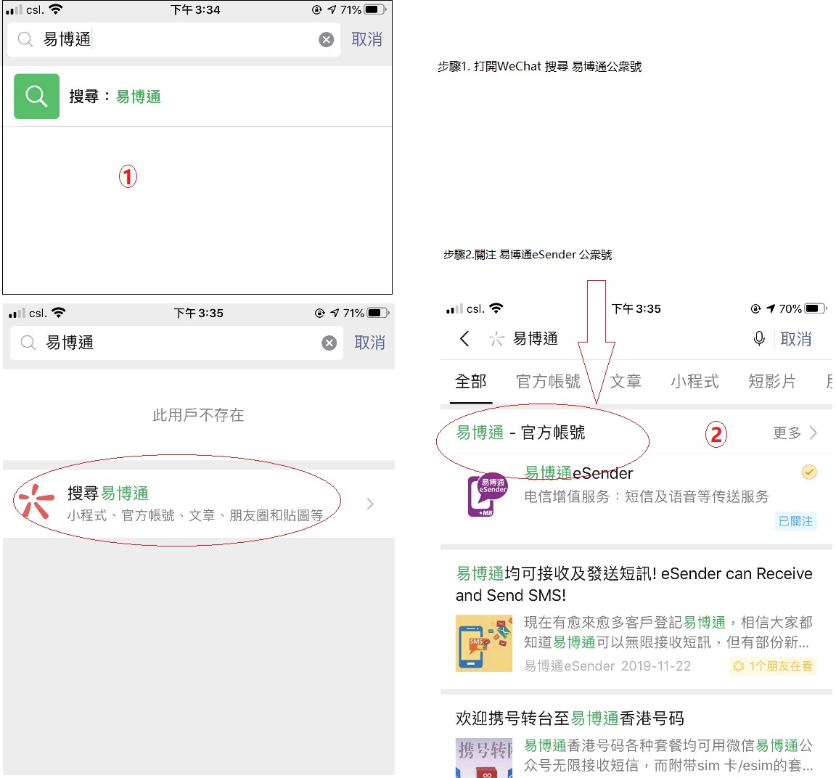Tap the 現在有愈來愈多客戶登記 article excerpt
This screenshot has width=836, height=778.
tap(668, 632)
